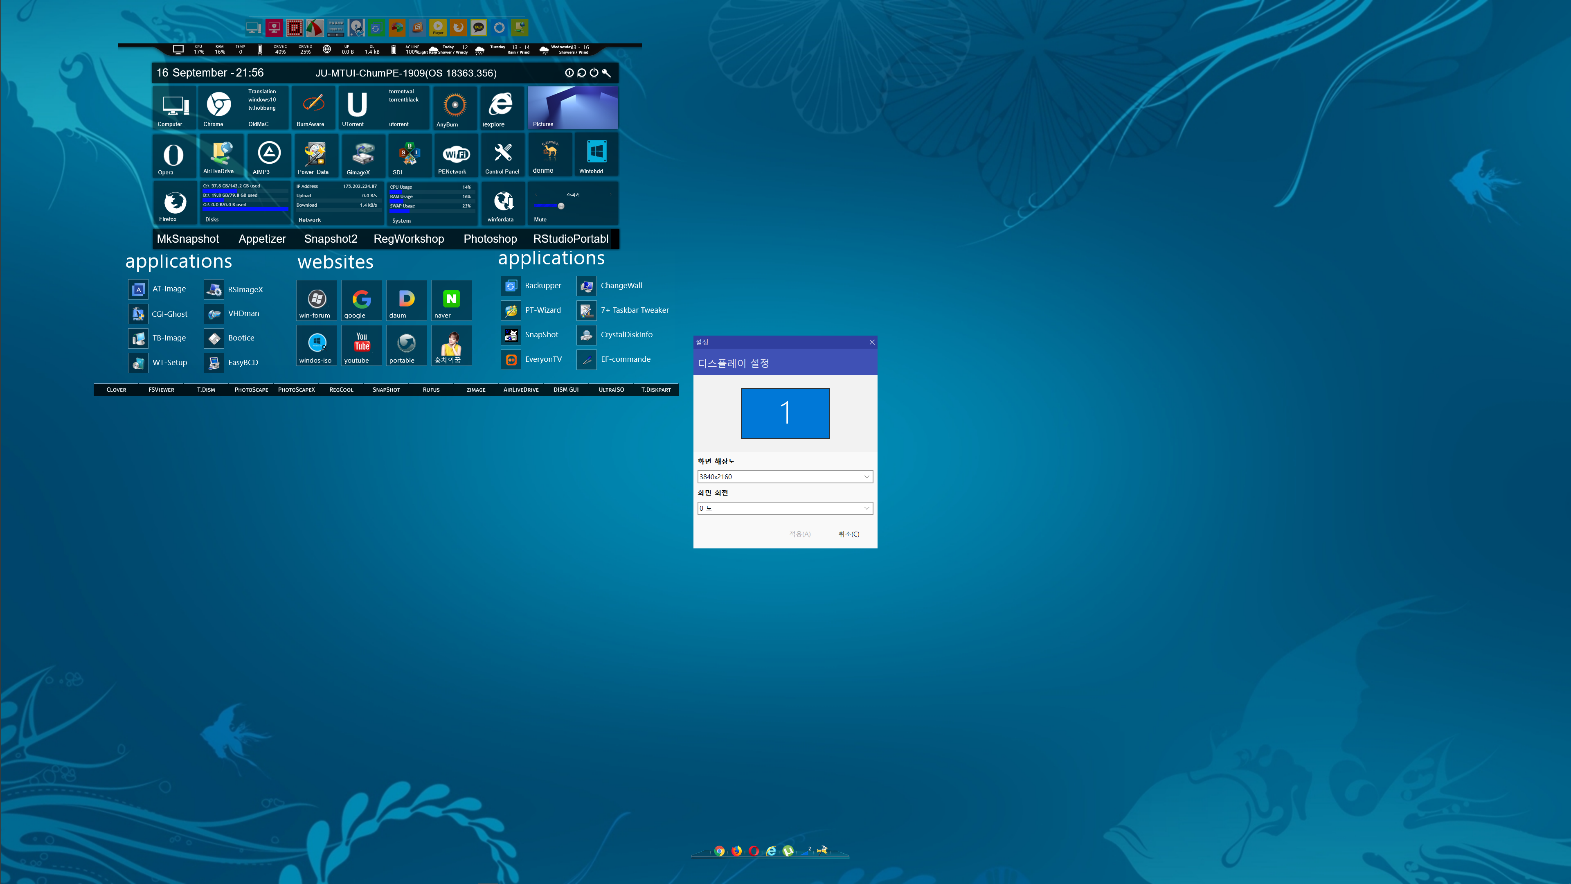1571x884 pixels.
Task: Select Snapshot2 in launcher bar
Action: [x=331, y=239]
